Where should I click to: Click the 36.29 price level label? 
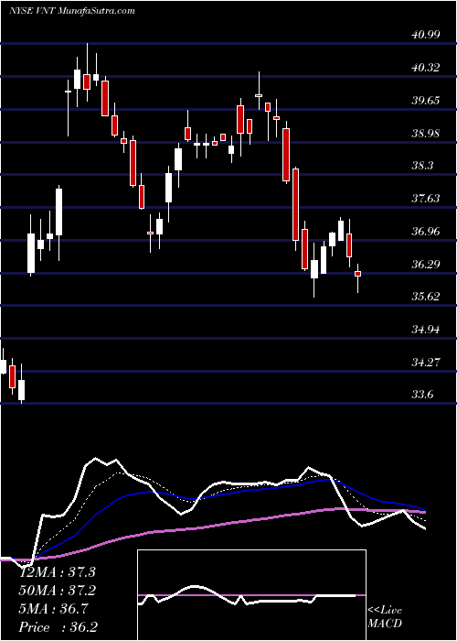425,264
